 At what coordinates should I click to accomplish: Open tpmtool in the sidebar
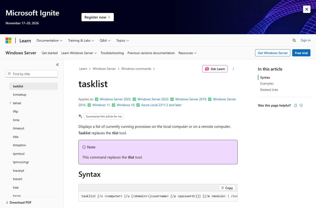(19, 153)
